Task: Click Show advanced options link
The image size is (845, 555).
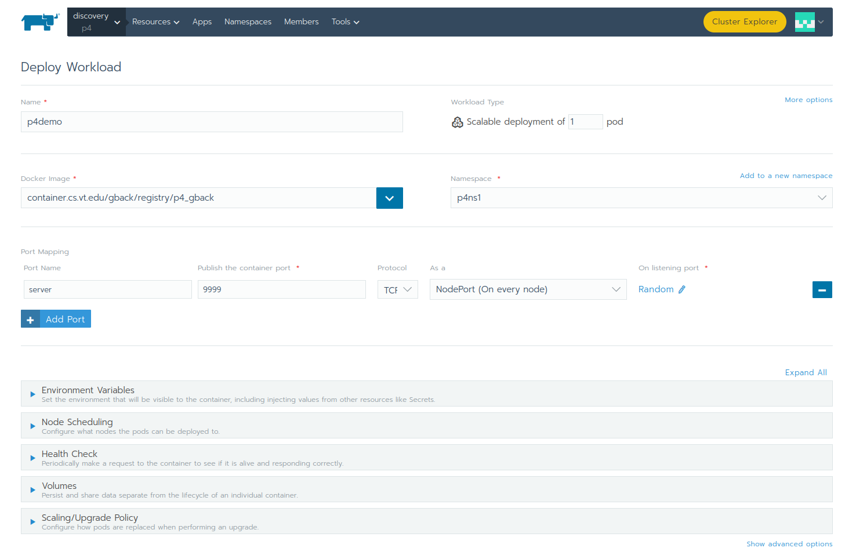Action: [x=789, y=544]
